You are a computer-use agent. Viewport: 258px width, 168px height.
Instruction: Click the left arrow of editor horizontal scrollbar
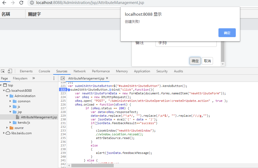tap(69, 165)
